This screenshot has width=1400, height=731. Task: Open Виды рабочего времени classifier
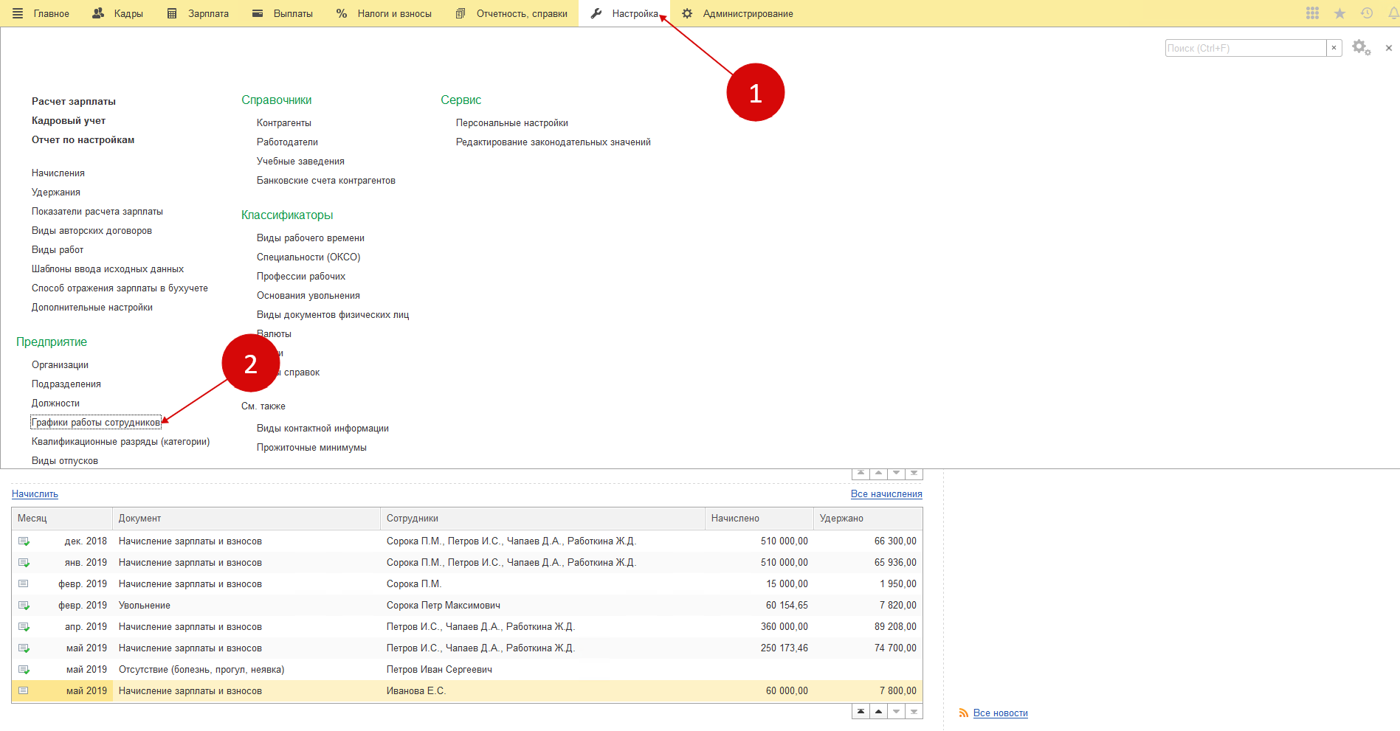pos(311,238)
